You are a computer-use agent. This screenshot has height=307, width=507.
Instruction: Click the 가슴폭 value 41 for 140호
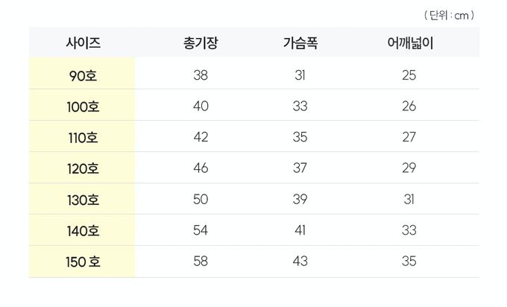click(x=300, y=231)
